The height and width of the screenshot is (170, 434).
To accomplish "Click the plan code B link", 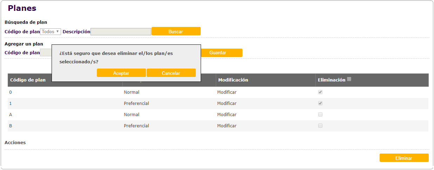I will point(11,126).
